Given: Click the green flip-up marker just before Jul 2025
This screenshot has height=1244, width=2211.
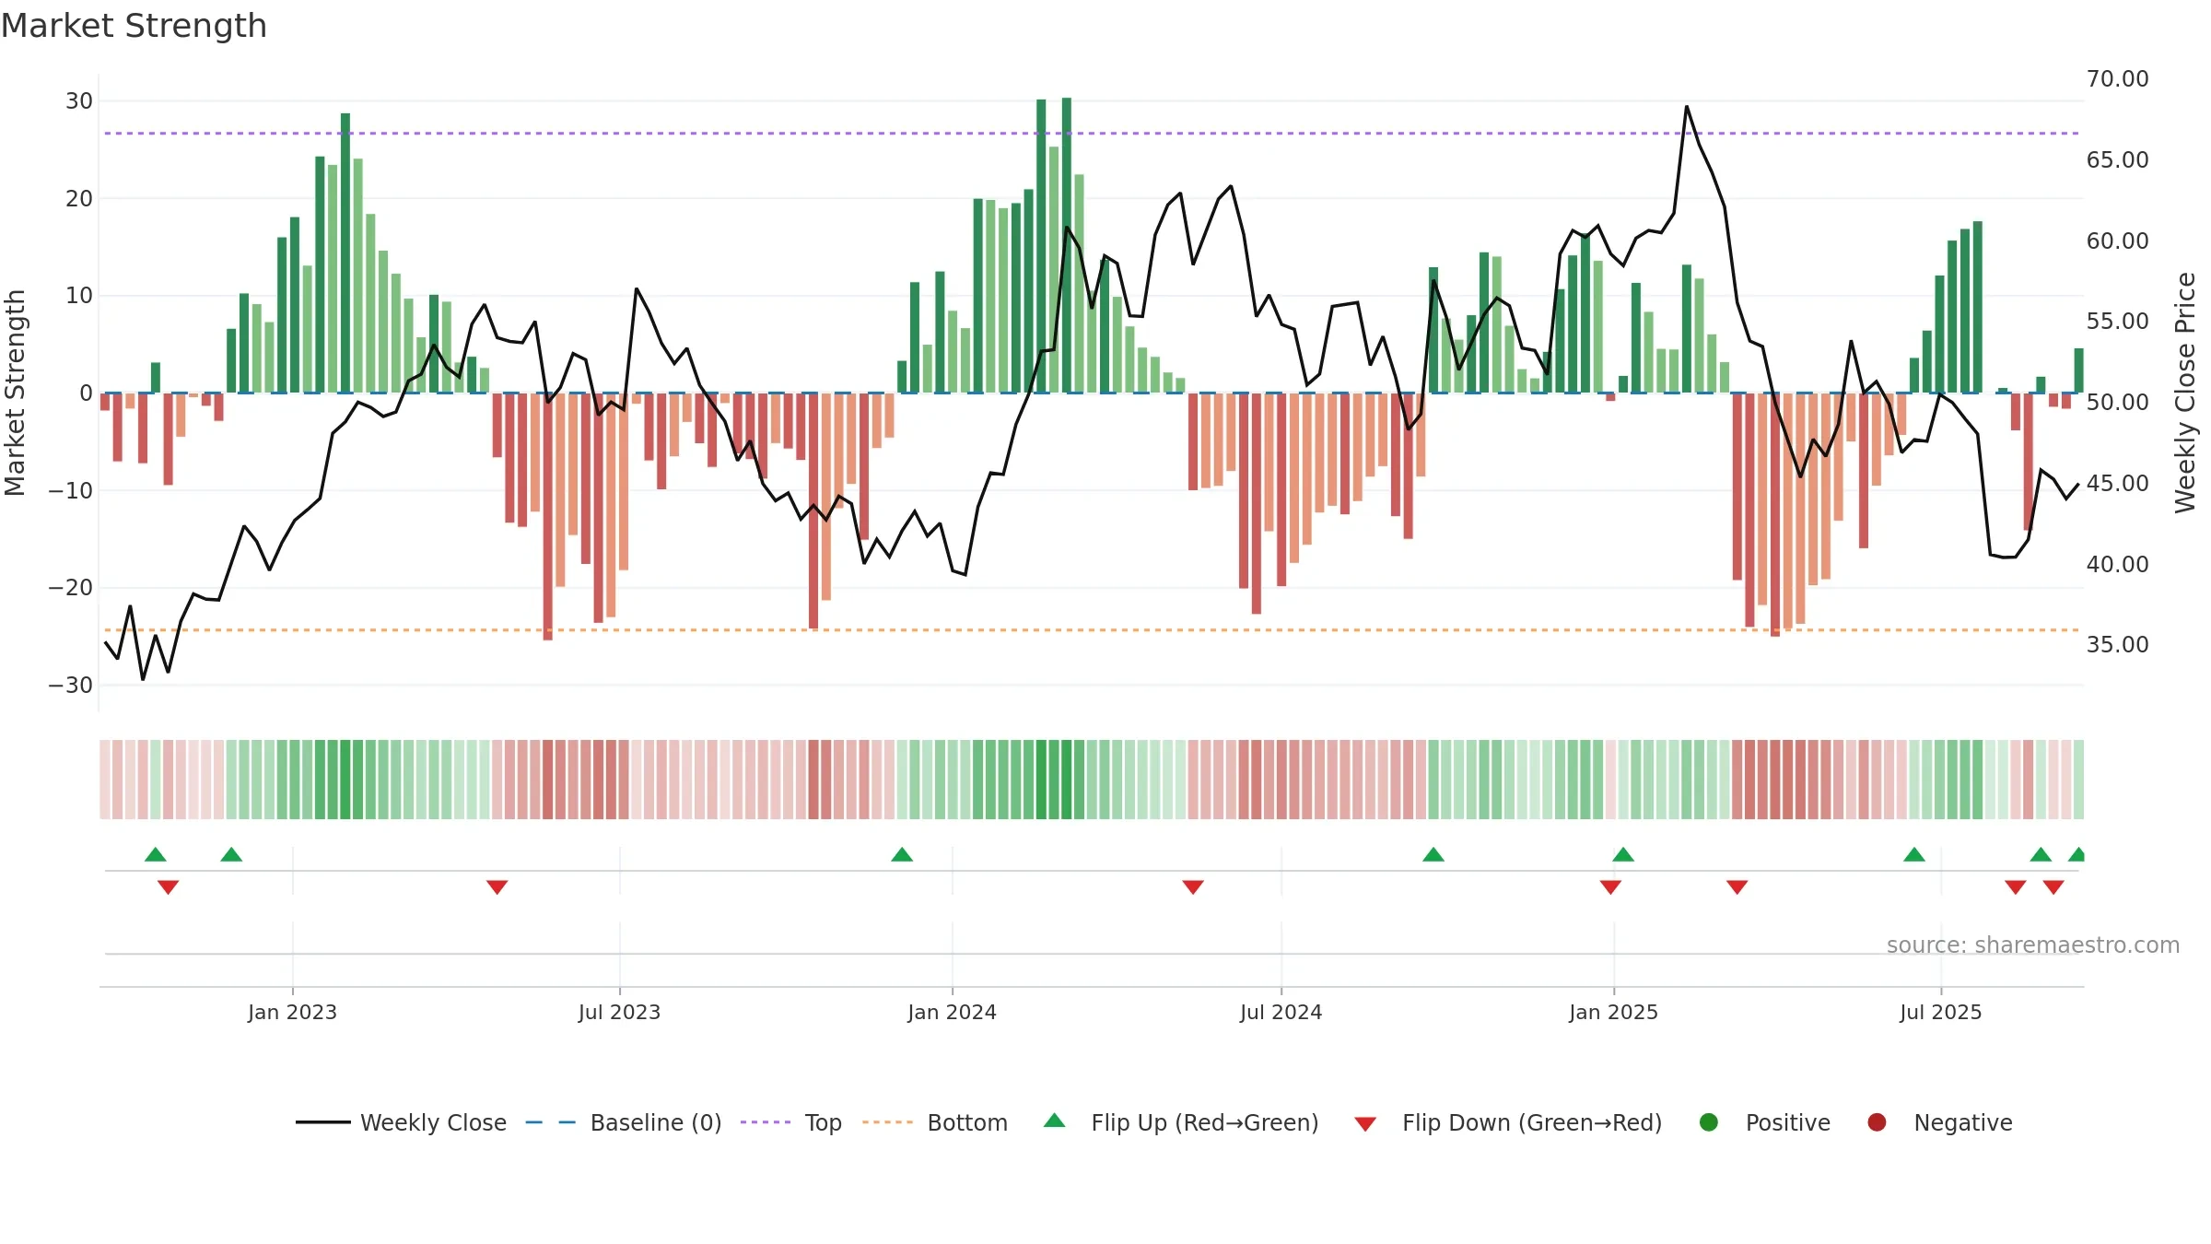Looking at the screenshot, I should coord(1914,854).
